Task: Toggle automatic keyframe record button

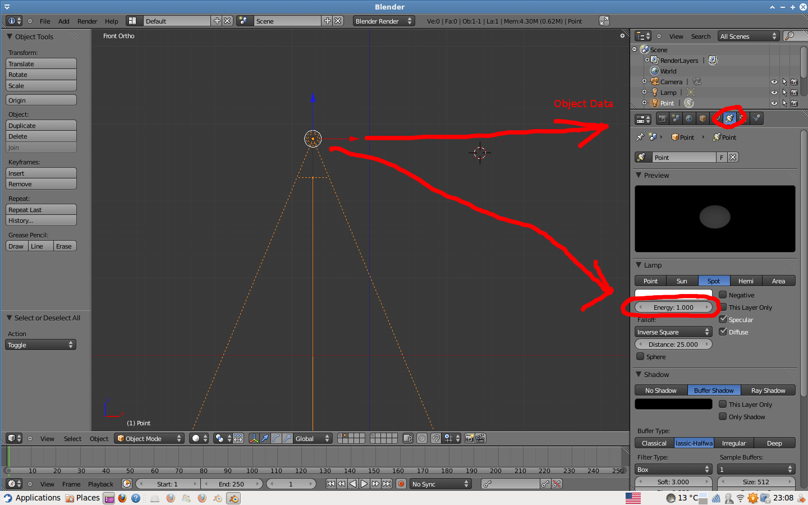Action: click(x=401, y=484)
